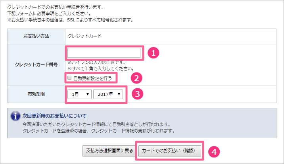Click the お支払い方法 label cell
This screenshot has width=284, height=164.
[x=36, y=36]
